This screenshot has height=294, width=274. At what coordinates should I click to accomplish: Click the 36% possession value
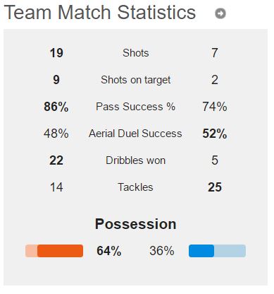coord(162,251)
